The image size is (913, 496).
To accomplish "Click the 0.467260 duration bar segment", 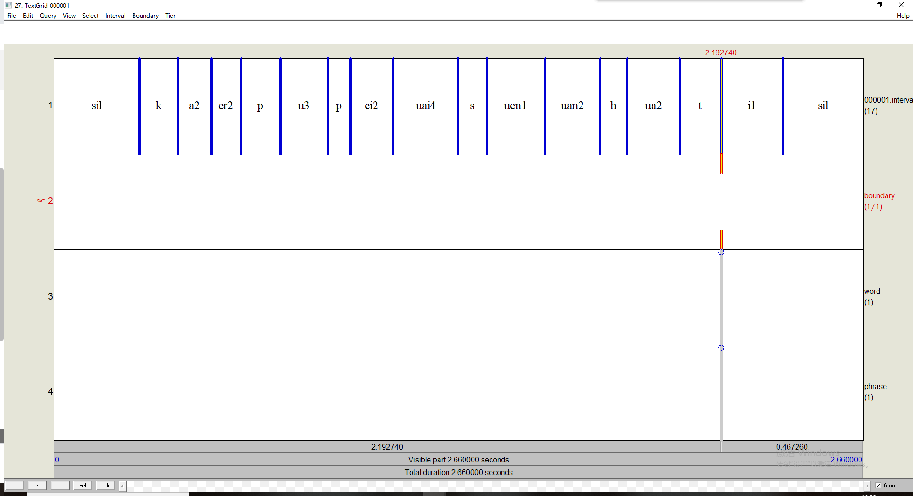I will 792,447.
